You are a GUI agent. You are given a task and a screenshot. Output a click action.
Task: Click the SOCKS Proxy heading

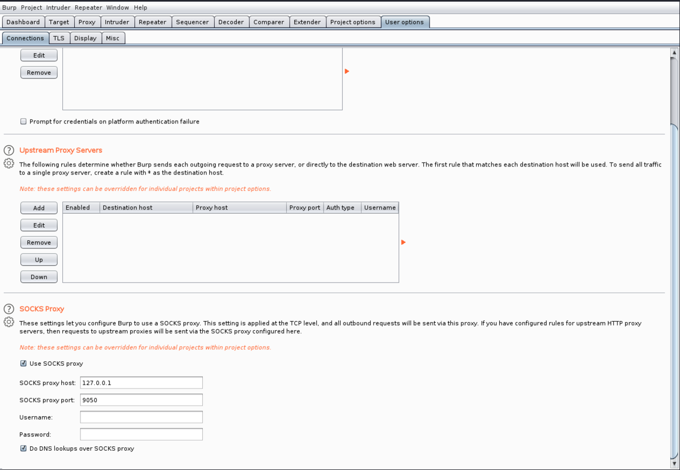point(42,309)
